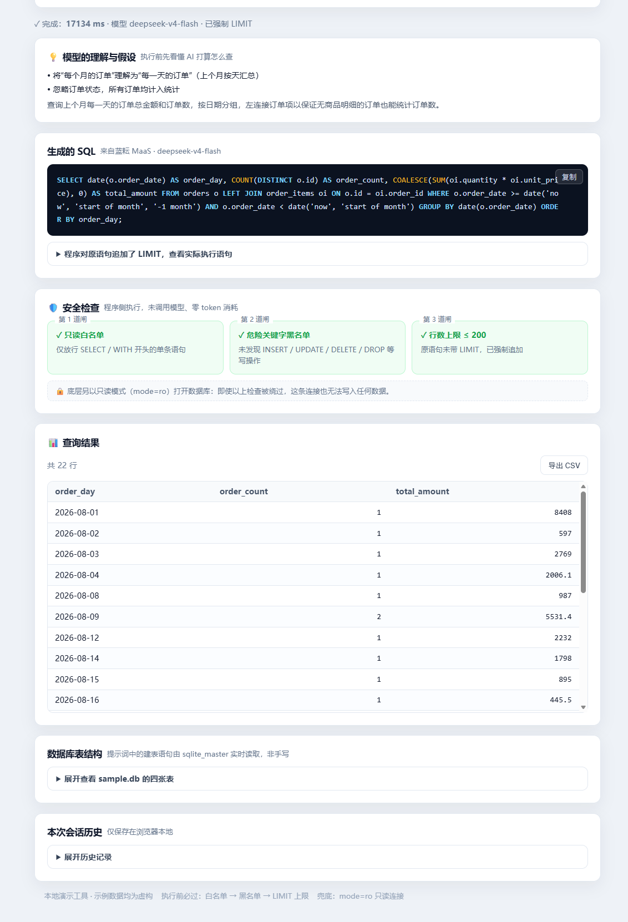
Task: Click the 将“每个月的订单” assumption bullet
Action: (x=153, y=75)
